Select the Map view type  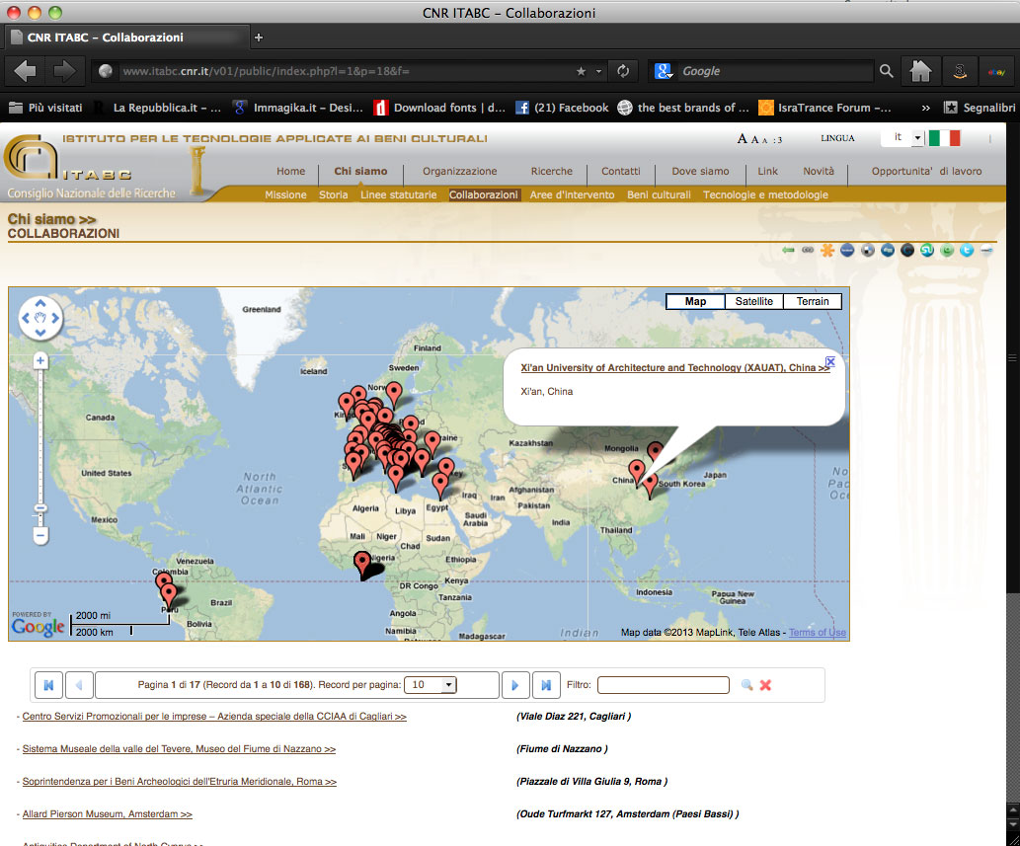coord(695,301)
